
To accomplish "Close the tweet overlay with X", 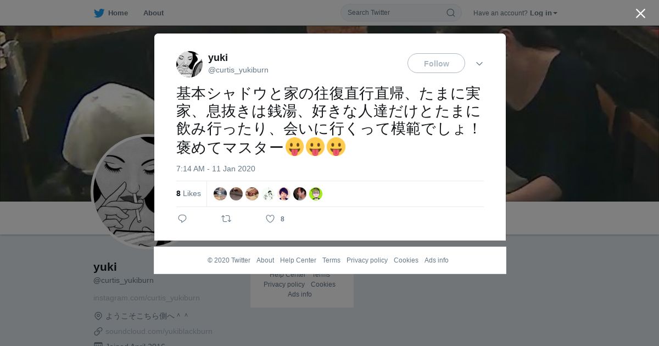I will pos(640,13).
